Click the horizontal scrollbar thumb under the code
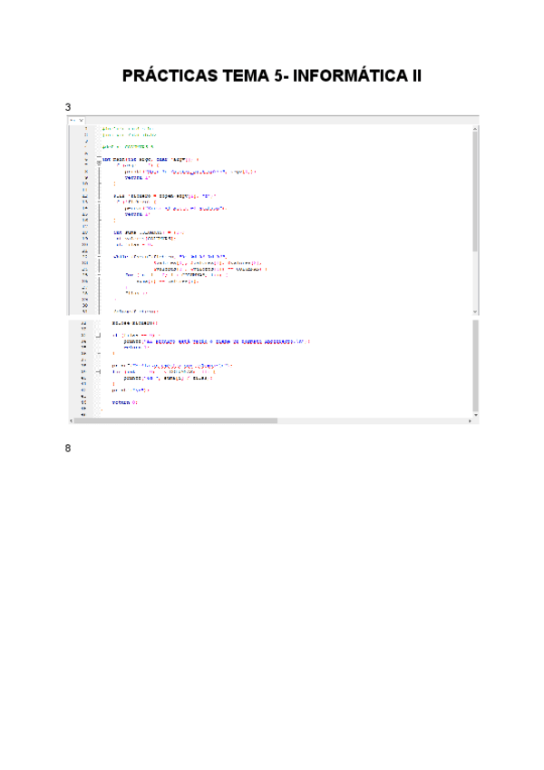 click(x=177, y=420)
